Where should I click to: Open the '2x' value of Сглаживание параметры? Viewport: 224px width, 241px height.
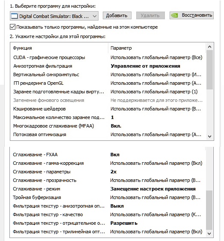(113, 172)
